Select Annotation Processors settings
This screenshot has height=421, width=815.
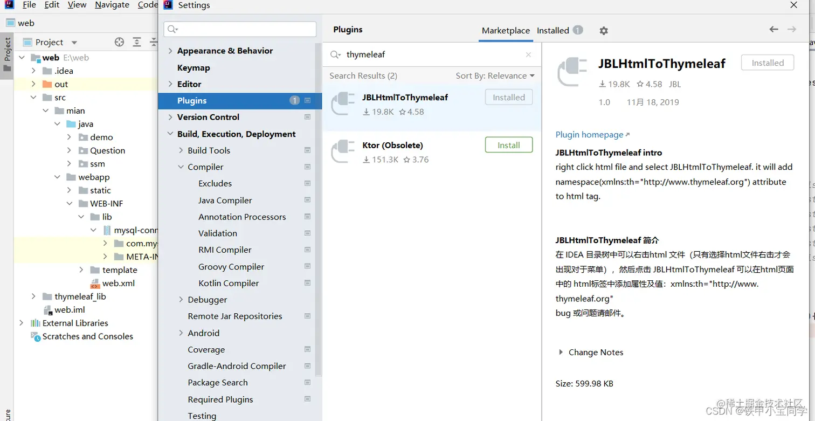point(242,217)
